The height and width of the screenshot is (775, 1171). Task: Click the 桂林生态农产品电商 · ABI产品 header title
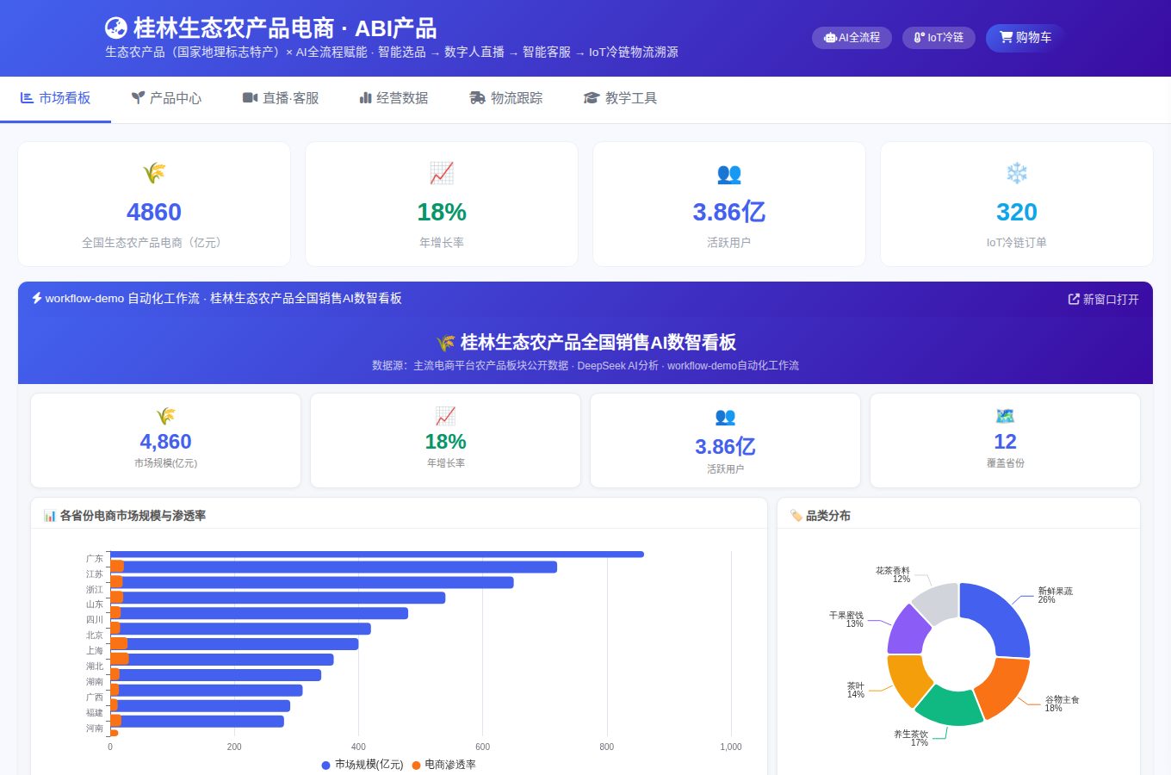(x=285, y=28)
